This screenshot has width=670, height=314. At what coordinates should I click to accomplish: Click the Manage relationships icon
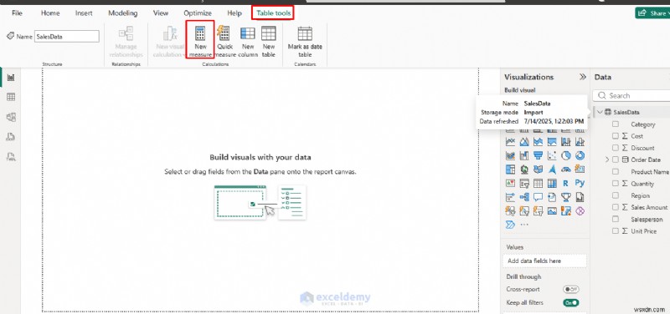(x=126, y=33)
